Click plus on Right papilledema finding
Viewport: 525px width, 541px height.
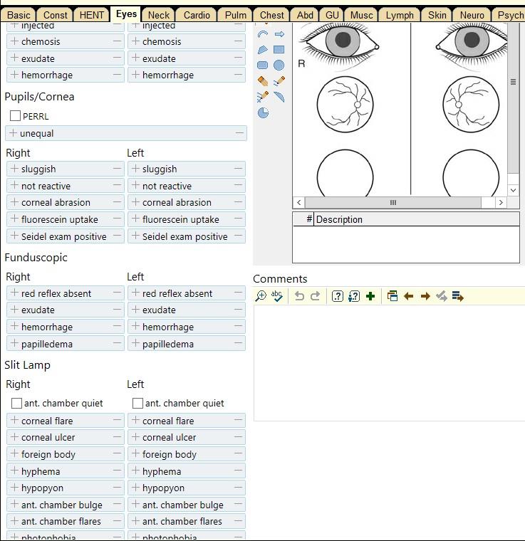coord(14,344)
